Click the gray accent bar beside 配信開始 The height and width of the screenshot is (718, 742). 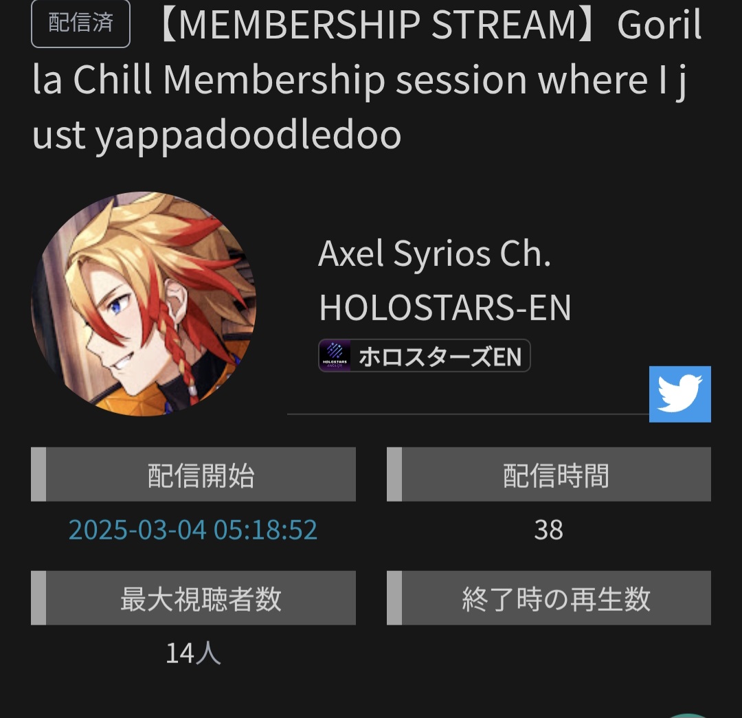click(38, 474)
